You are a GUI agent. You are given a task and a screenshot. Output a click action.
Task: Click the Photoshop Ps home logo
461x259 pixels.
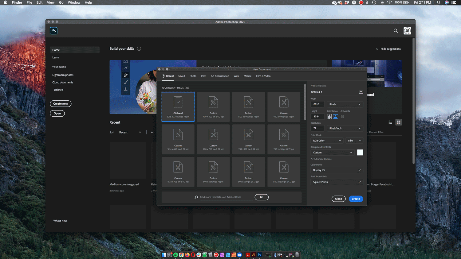(53, 31)
